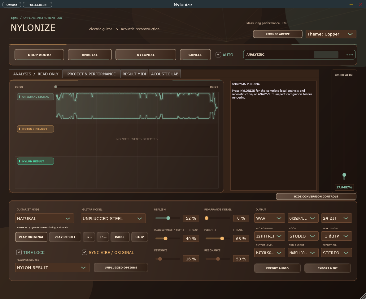
Task: Click HIDE CONVERSION CONTROLS
Action: click(x=316, y=196)
